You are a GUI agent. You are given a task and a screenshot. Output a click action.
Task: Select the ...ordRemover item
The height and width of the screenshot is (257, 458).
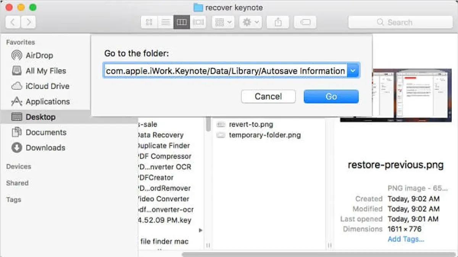coord(164,188)
